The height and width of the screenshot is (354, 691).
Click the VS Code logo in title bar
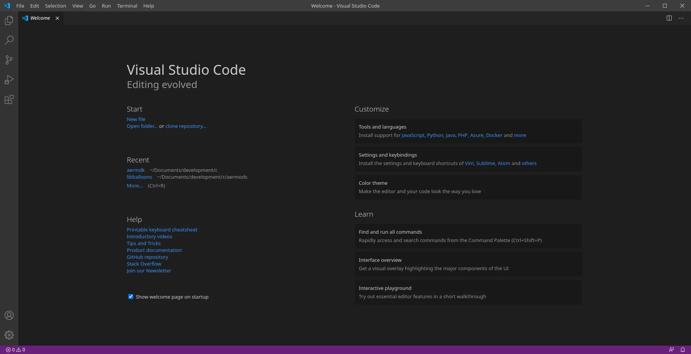(7, 6)
